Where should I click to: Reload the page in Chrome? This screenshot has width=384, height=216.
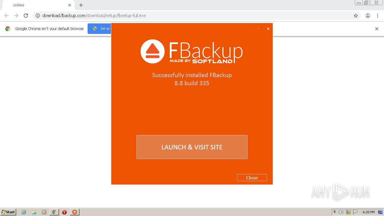click(26, 16)
